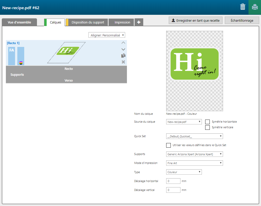Add a new tab with plus

(x=139, y=22)
